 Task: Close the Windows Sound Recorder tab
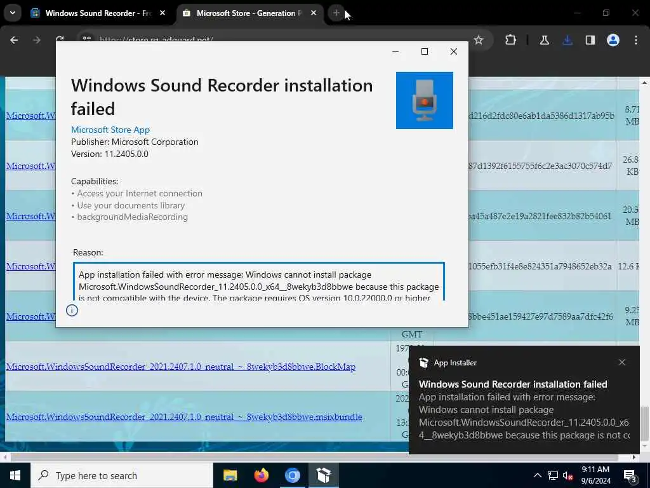point(162,13)
